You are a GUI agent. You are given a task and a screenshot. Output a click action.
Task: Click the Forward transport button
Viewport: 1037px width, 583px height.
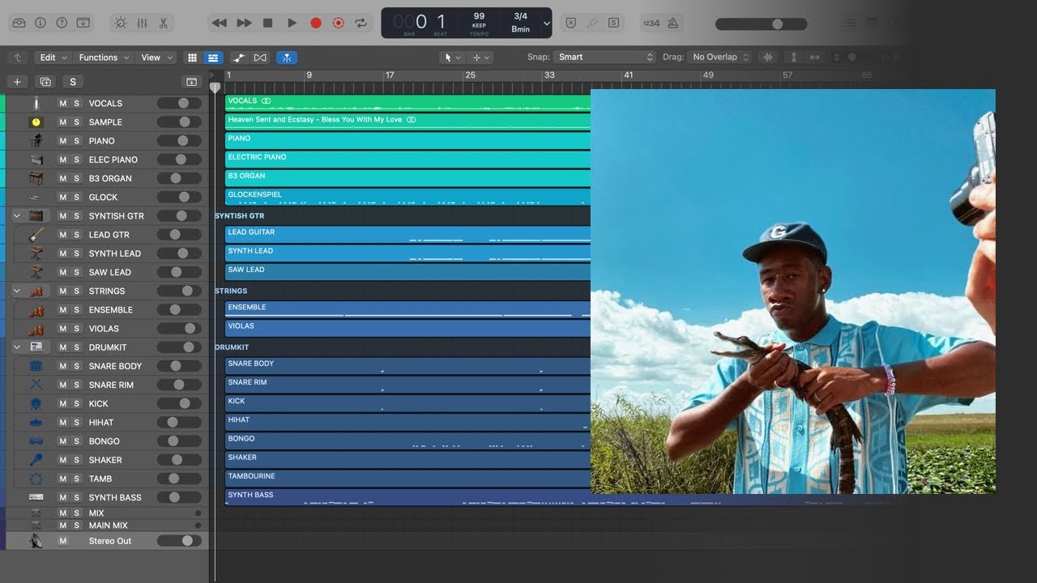tap(244, 23)
